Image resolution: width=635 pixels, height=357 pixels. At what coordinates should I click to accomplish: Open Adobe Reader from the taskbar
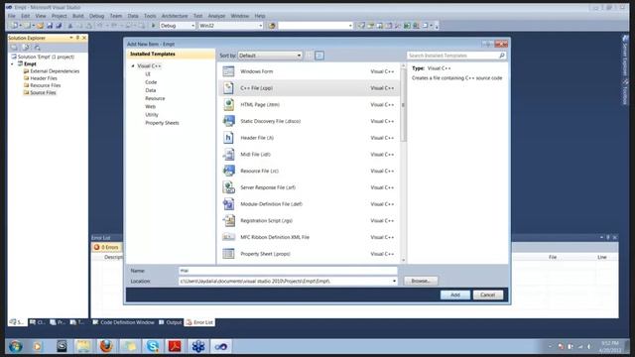point(175,346)
